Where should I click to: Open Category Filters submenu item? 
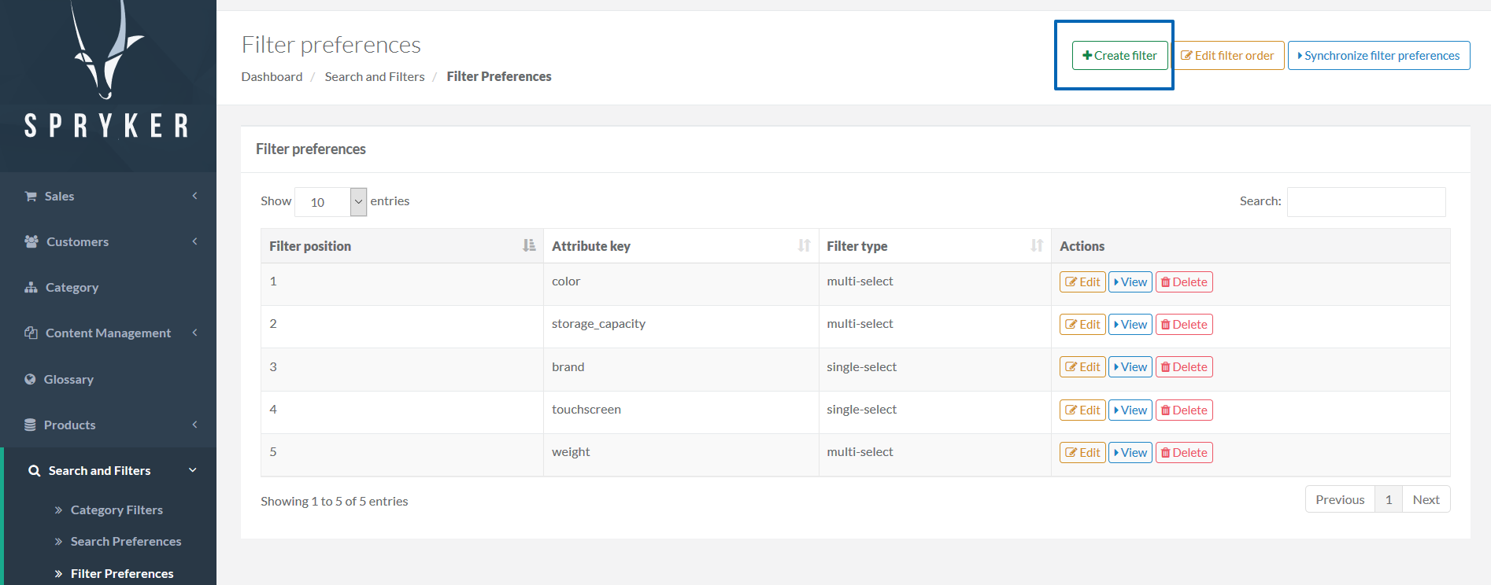(x=117, y=510)
